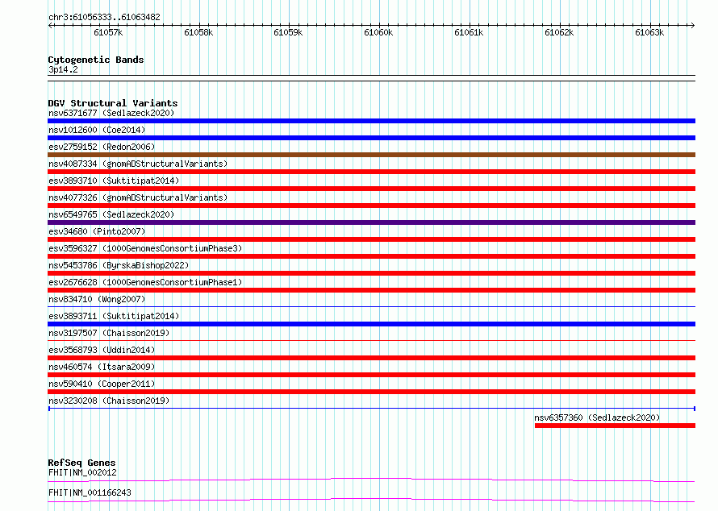Click the 61057k ruler position label
Image resolution: width=718 pixels, height=511 pixels.
[x=108, y=32]
